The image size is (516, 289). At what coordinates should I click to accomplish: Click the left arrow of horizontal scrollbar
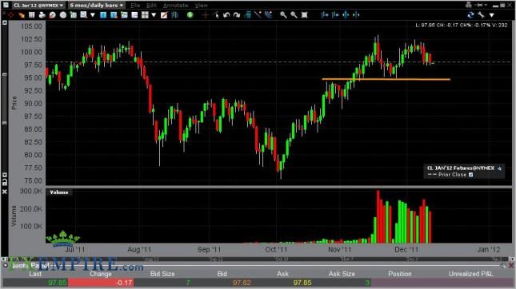coord(3,259)
